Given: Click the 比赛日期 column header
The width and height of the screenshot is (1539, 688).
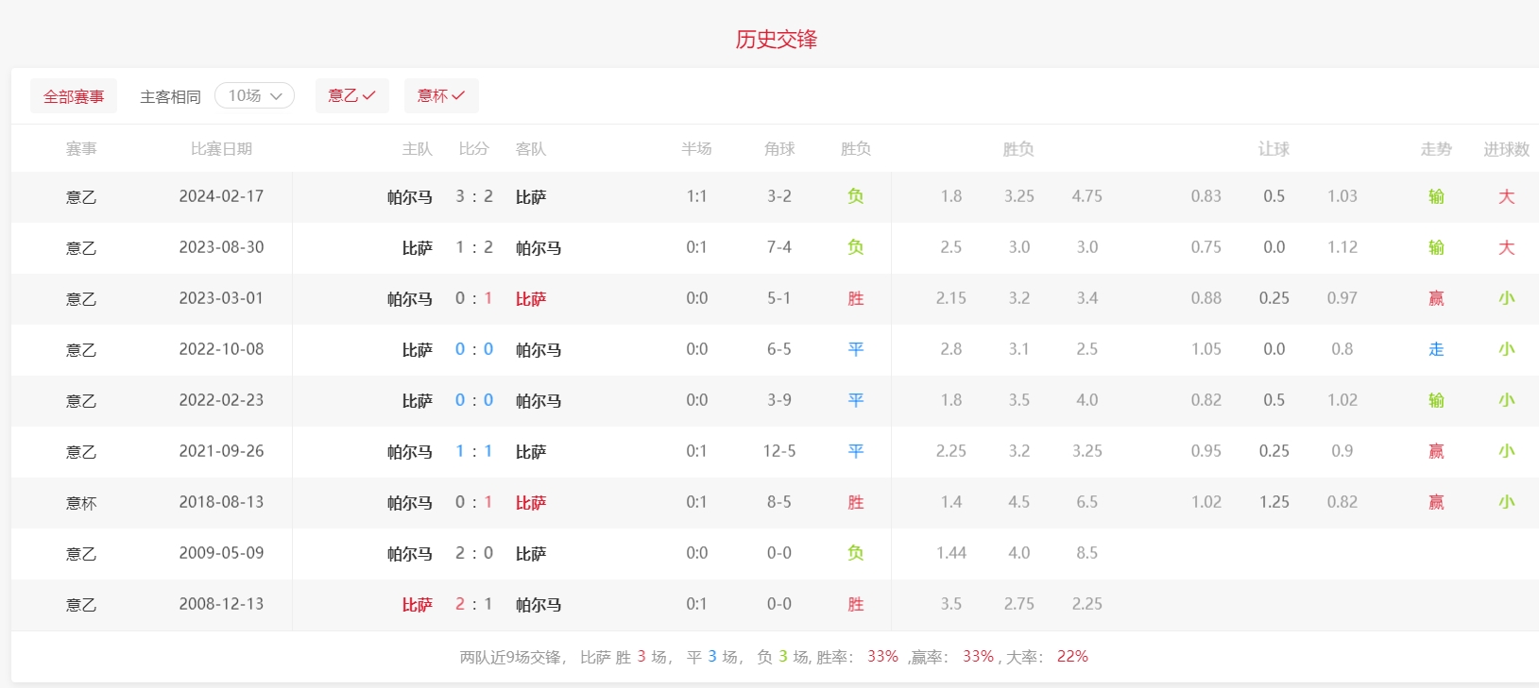Looking at the screenshot, I should click(x=221, y=149).
